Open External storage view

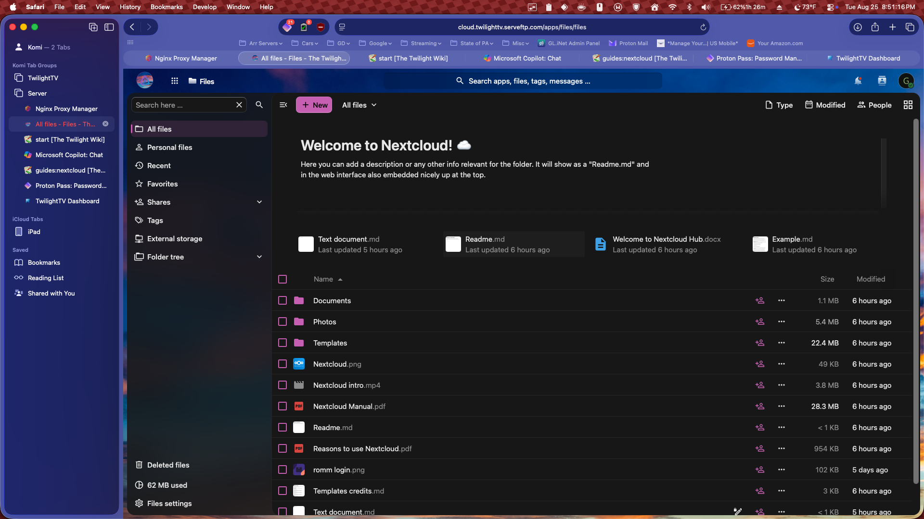tap(199, 239)
